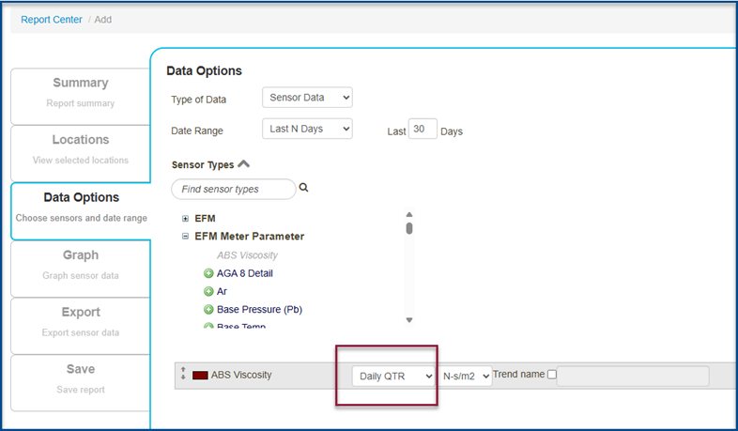This screenshot has height=431, width=738.
Task: Click the Report Center breadcrumb link
Action: click(x=52, y=19)
